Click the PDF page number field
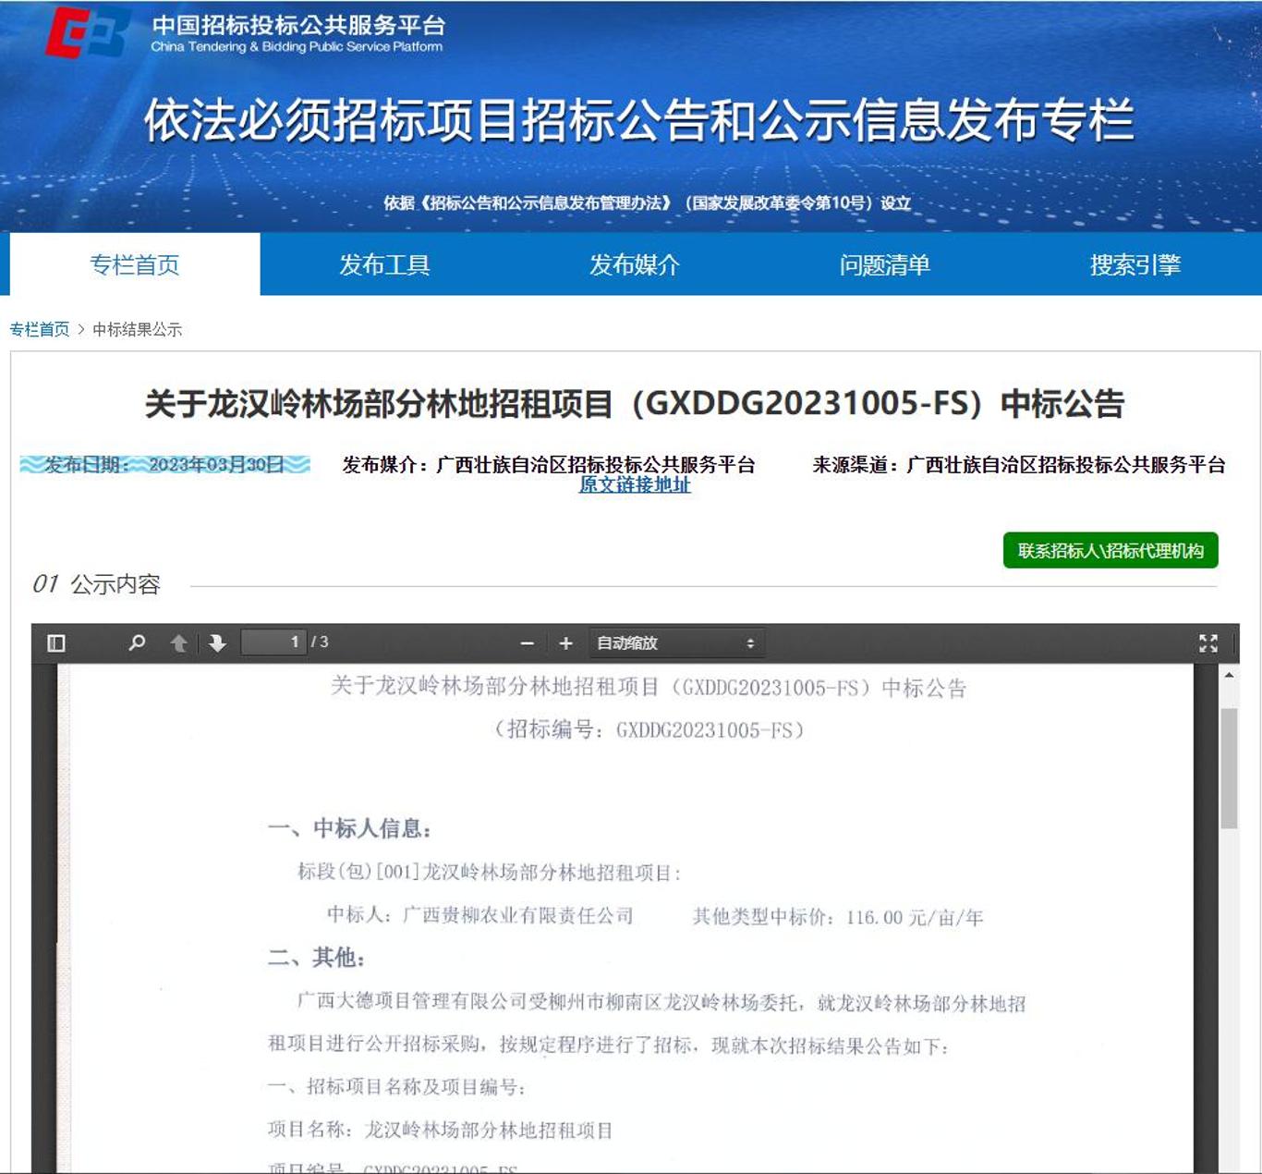The image size is (1262, 1174). pos(273,642)
